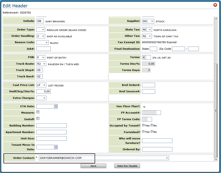
Task: Click the Save button
Action: (93, 166)
